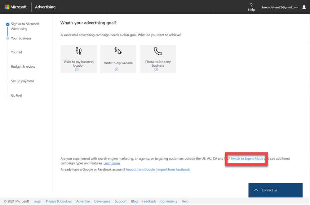Click Switch to Expert Mode link
This screenshot has height=205, width=310.
[x=247, y=158]
